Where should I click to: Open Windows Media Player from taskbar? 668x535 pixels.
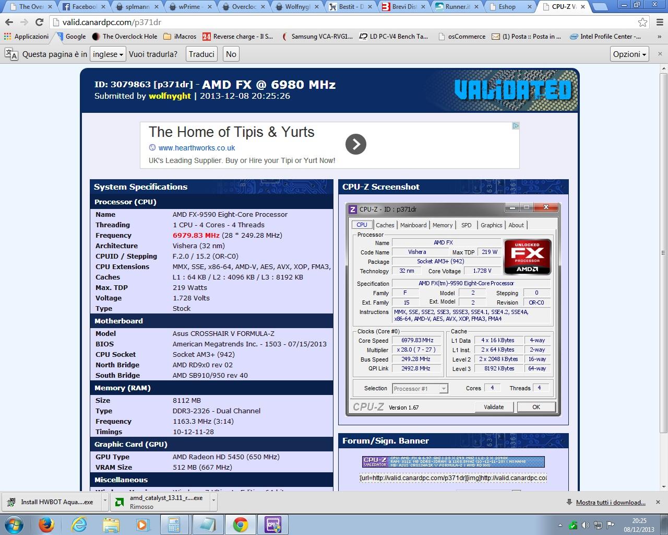coord(142,525)
